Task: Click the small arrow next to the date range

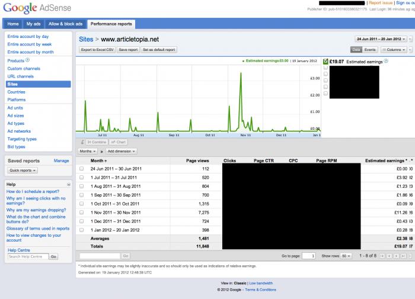Action: click(x=410, y=39)
